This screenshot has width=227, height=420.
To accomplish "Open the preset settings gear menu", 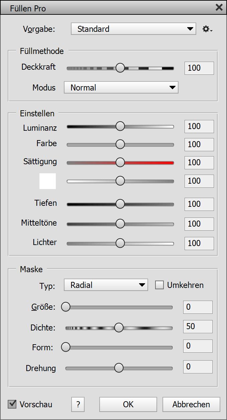I will (x=207, y=29).
